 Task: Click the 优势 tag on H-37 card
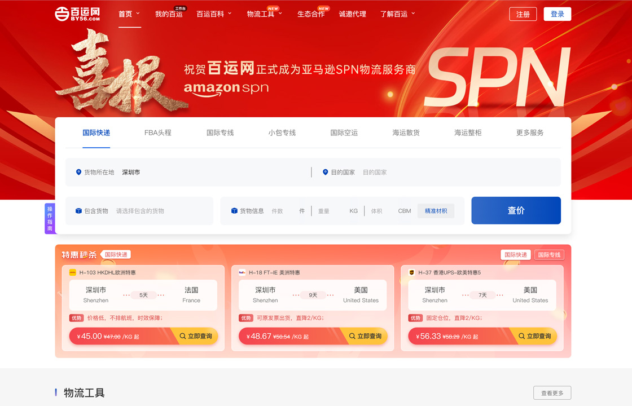(415, 318)
